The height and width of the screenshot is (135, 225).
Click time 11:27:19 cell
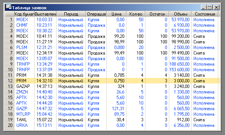[x=44, y=42]
